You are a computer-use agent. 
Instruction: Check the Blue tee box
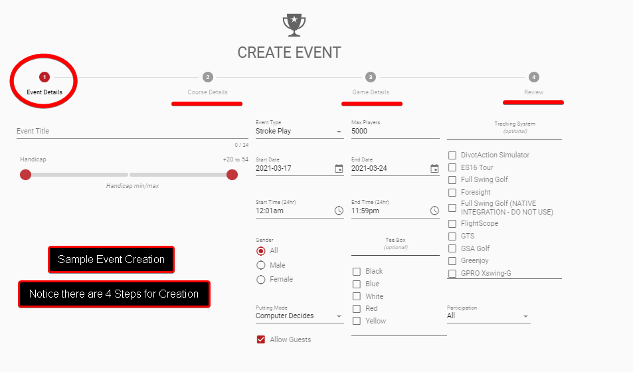pos(357,284)
